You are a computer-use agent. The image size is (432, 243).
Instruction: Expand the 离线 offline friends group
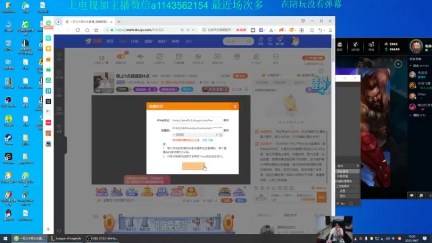410,115
